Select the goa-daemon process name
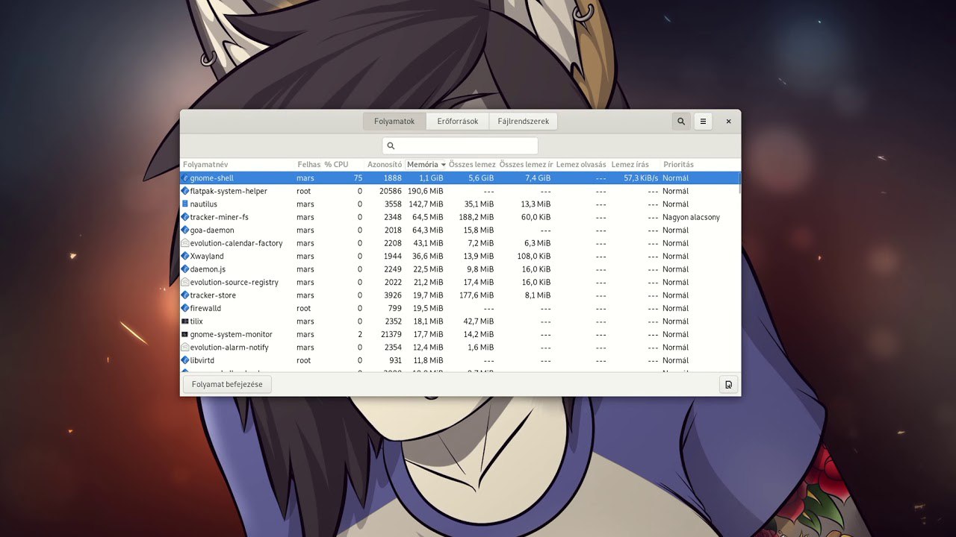956x537 pixels. (x=212, y=230)
